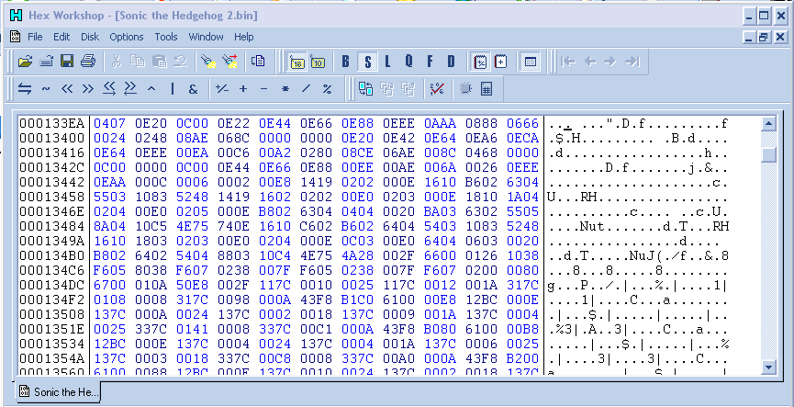The height and width of the screenshot is (407, 794).
Task: Click the Copy toolbar icon
Action: (x=138, y=62)
